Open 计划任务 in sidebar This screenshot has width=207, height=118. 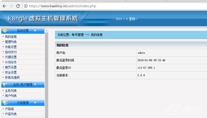11,62
